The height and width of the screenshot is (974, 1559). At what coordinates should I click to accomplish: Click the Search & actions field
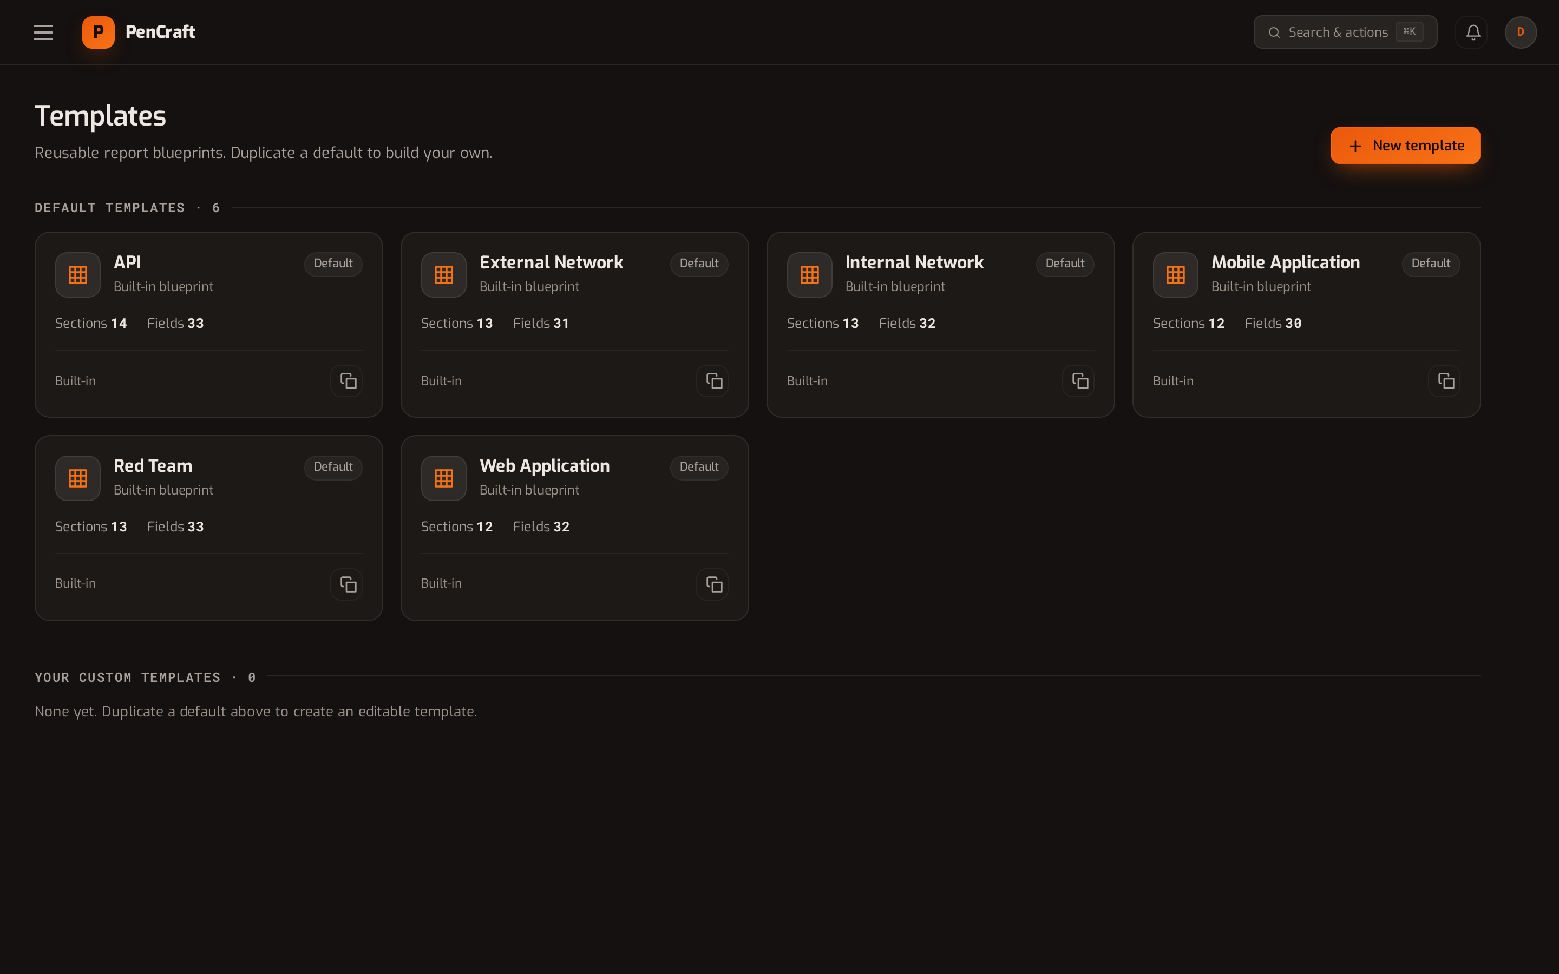1345,32
